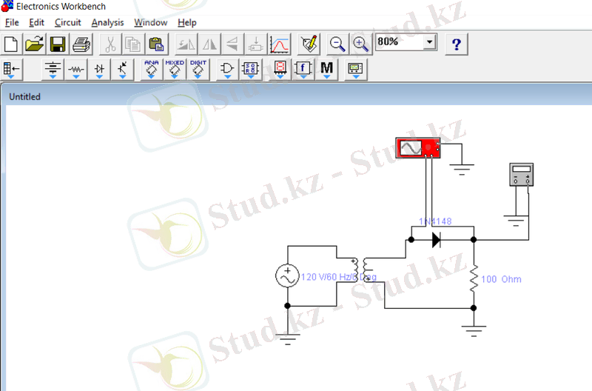Screen dimensions: 592x391
Task: Click the blue question mark Help icon
Action: [x=457, y=44]
